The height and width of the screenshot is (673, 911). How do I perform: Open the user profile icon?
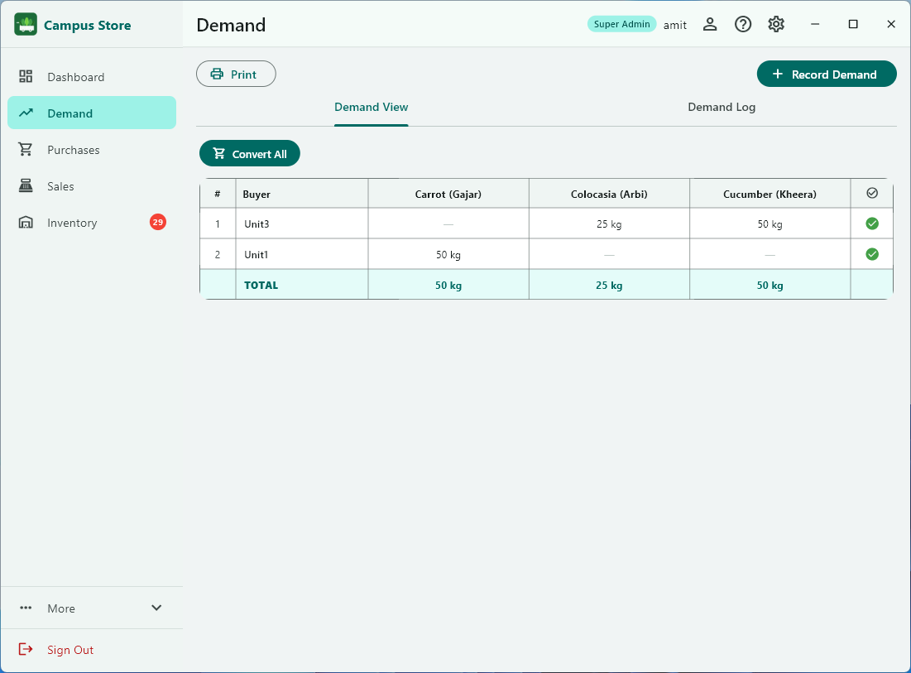point(709,24)
